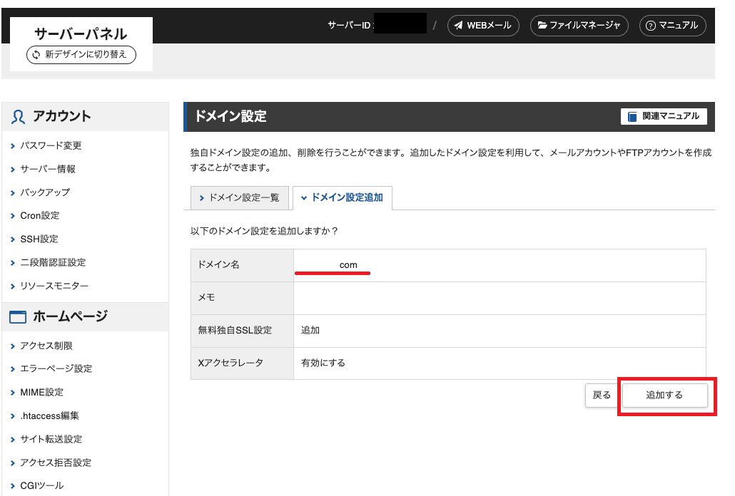Image resolution: width=735 pixels, height=496 pixels.
Task: Click the ドメイン設定 page heading
Action: (x=230, y=116)
